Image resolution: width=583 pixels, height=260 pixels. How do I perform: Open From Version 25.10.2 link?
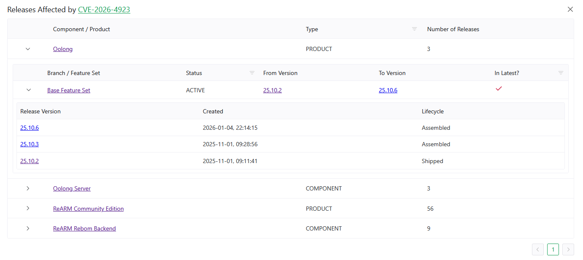pyautogui.click(x=272, y=90)
